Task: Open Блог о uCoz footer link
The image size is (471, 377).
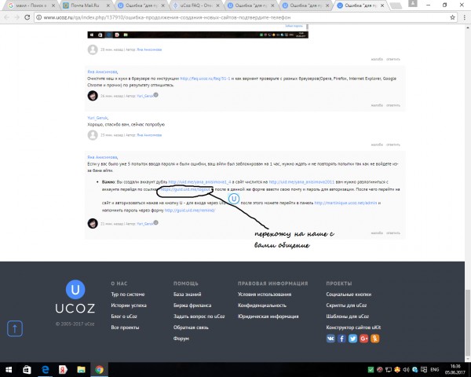Action: (124, 317)
